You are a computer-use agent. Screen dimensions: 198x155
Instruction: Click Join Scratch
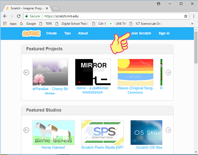[141, 33]
